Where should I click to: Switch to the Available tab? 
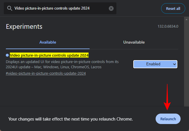(x=48, y=42)
